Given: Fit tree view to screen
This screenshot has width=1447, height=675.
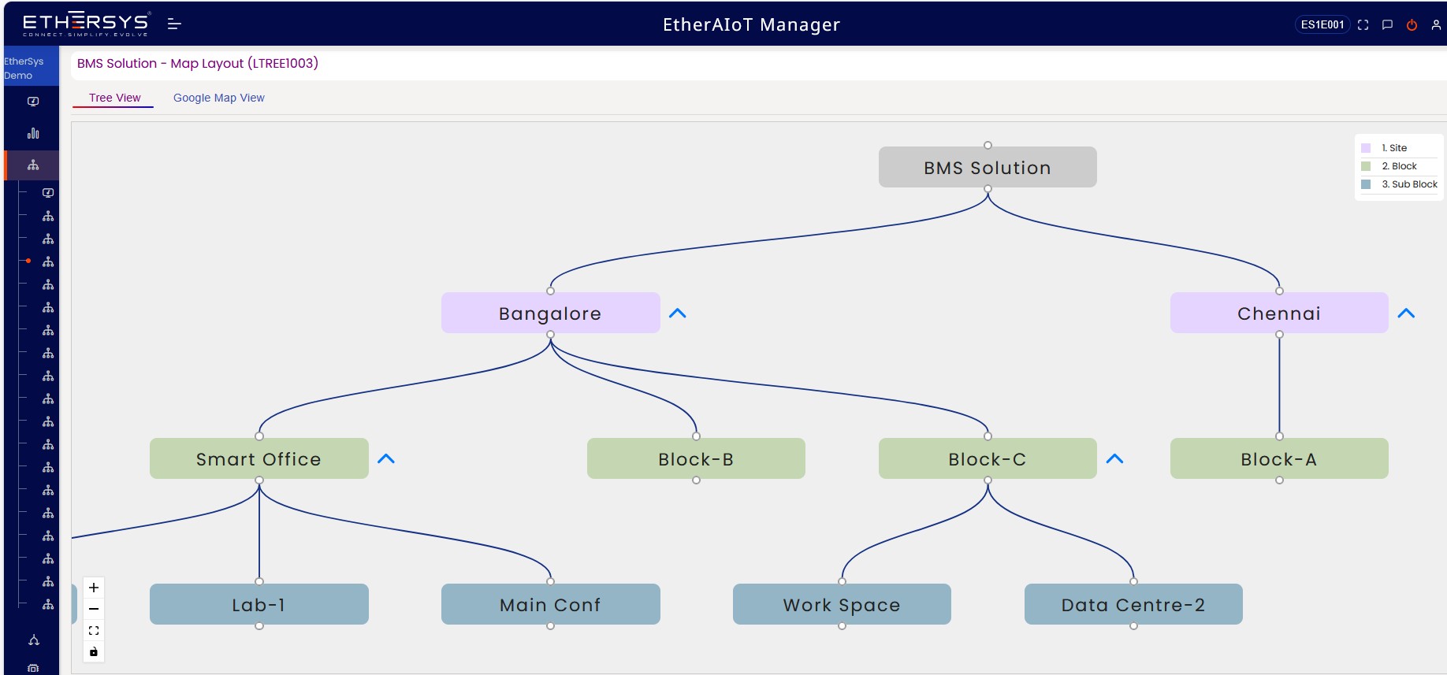Looking at the screenshot, I should 94,630.
